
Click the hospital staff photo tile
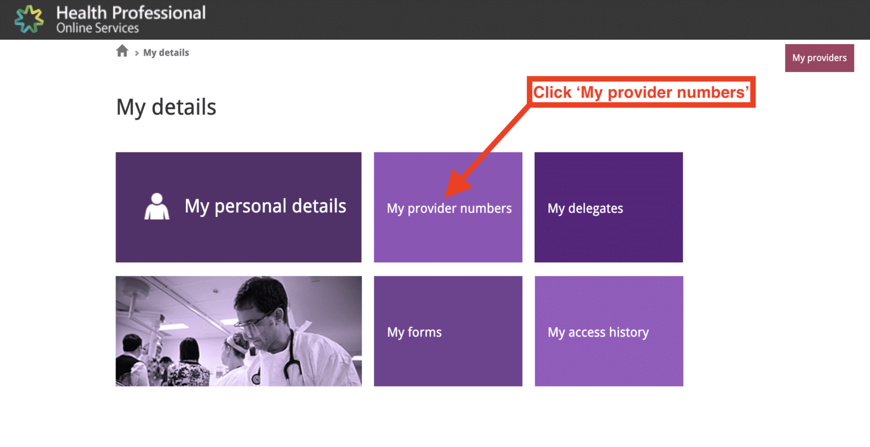pos(238,331)
